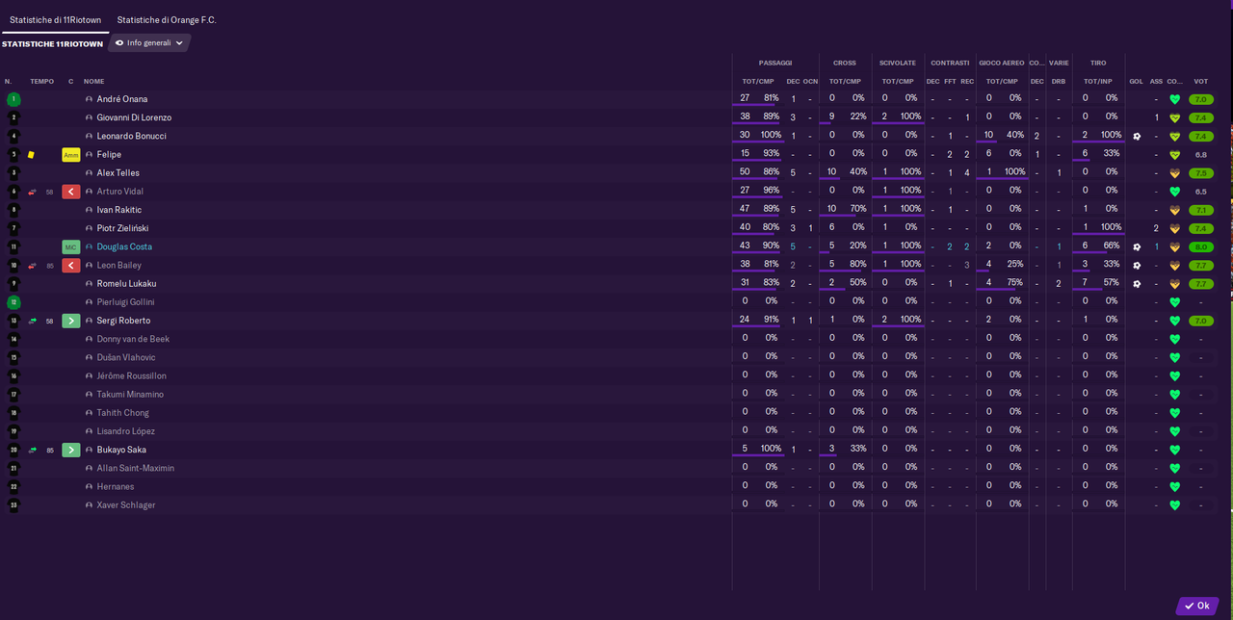The height and width of the screenshot is (620, 1233).
Task: Click Sergi Roberto's substitution swap icon
Action: (32, 321)
